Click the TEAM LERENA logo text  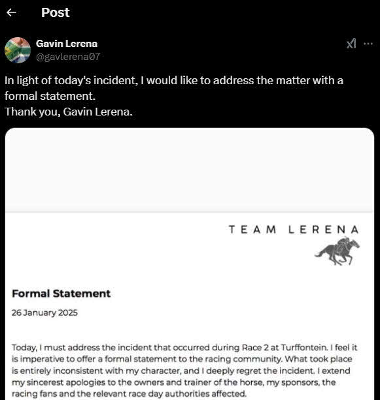tap(294, 229)
